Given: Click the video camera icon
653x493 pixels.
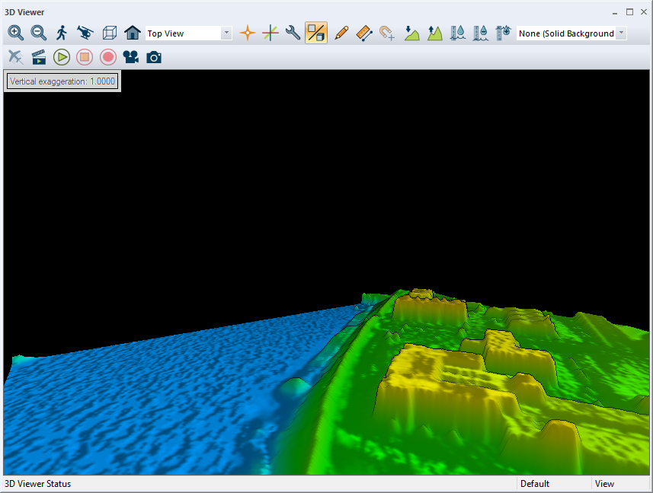Looking at the screenshot, I should pyautogui.click(x=131, y=57).
